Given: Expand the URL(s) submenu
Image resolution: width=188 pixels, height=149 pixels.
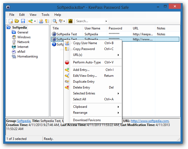Looking at the screenshot, I should click(93, 55).
